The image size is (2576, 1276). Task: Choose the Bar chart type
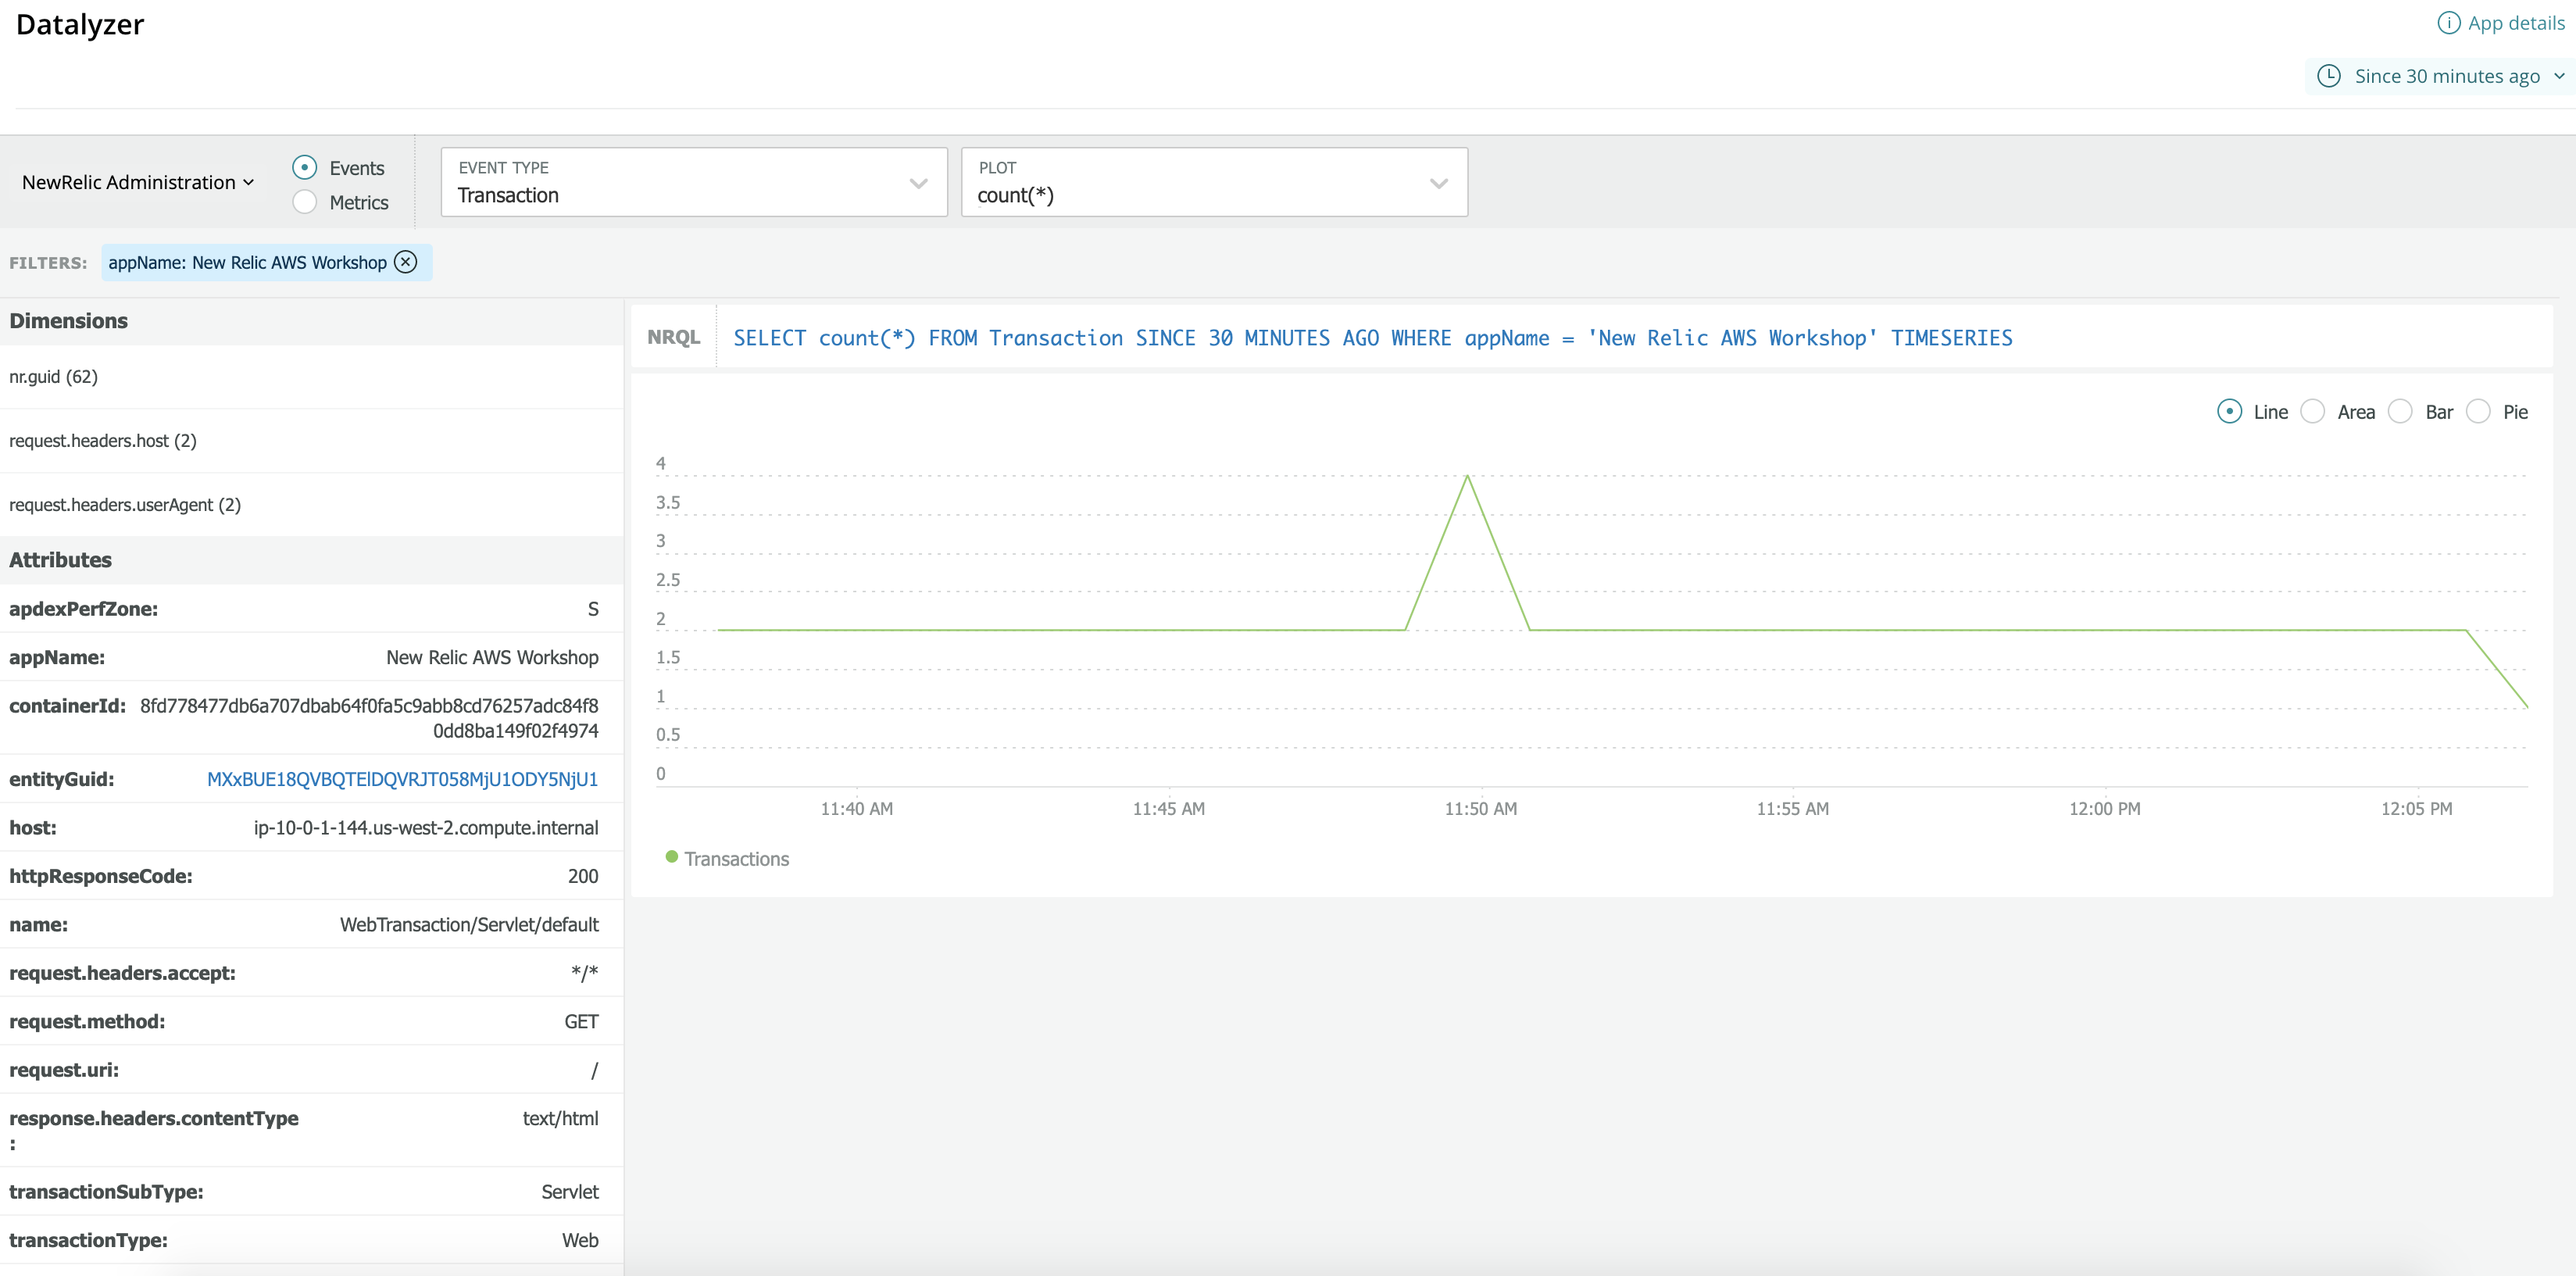tap(2400, 411)
